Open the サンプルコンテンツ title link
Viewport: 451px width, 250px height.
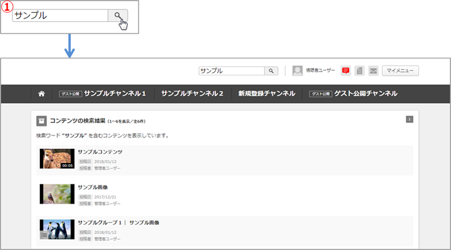point(100,152)
